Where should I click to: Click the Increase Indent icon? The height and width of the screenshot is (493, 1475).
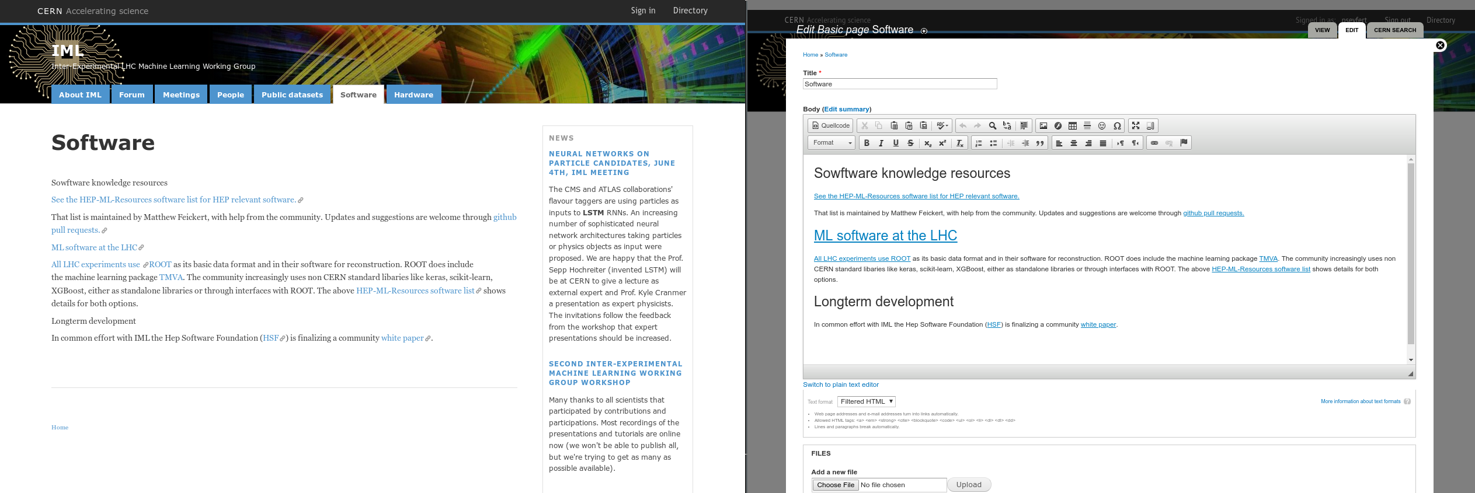click(1025, 143)
